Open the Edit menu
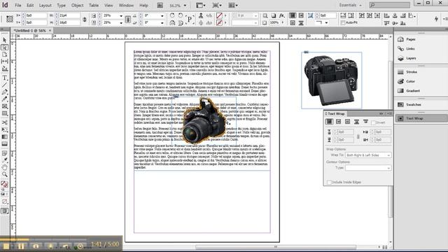Screen dimensions: 448x252 click(30, 6)
